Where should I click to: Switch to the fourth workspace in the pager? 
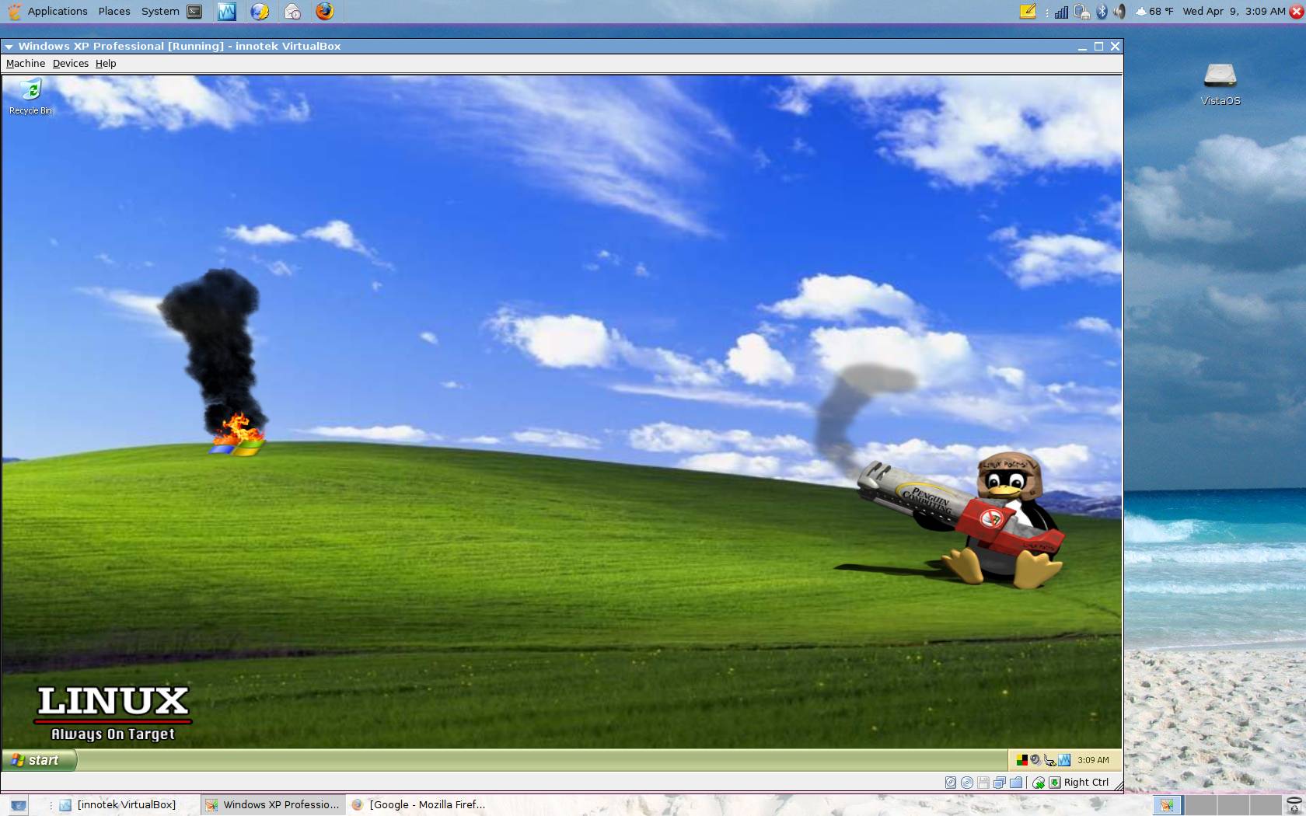coord(1265,805)
